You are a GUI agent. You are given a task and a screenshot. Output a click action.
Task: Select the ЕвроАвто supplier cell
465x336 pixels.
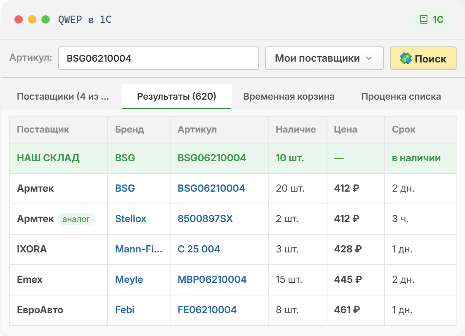[59, 310]
